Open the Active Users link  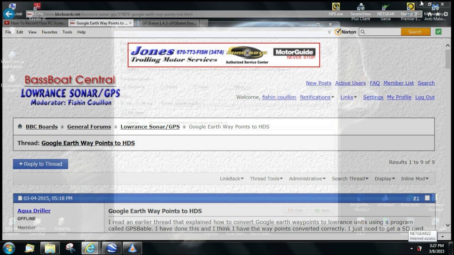[350, 83]
